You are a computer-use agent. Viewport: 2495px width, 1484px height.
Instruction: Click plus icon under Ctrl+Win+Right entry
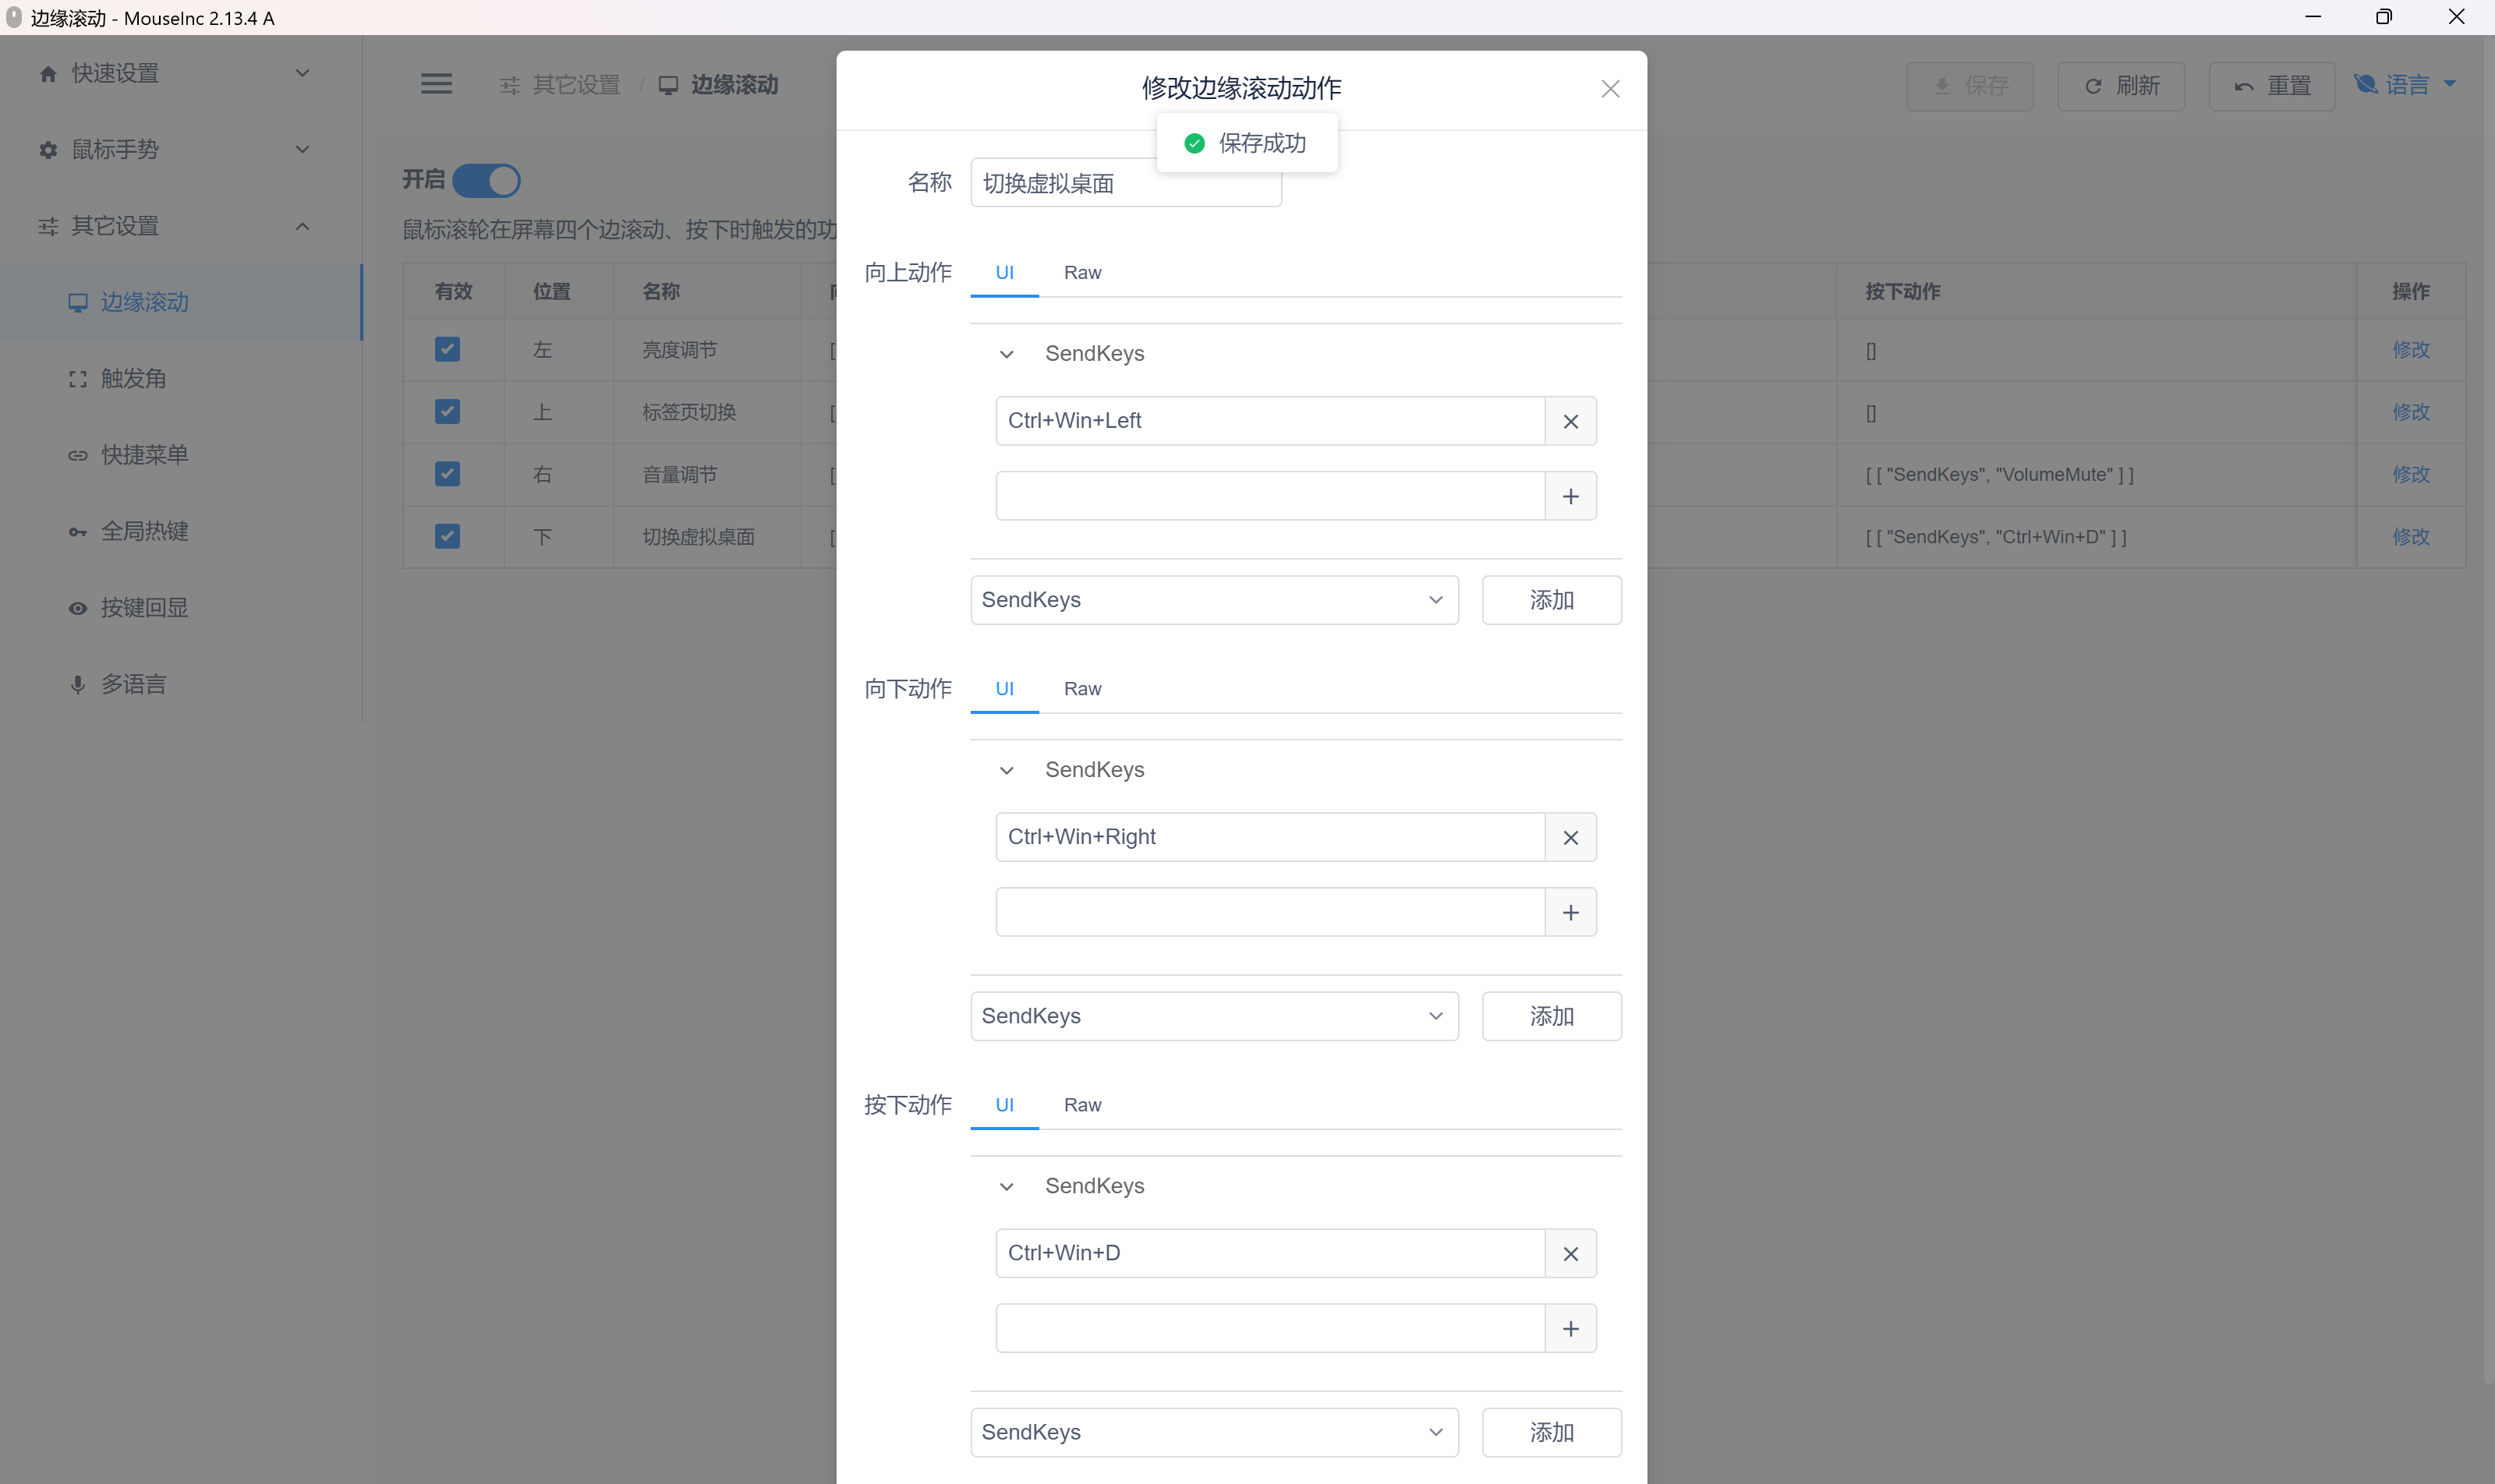point(1570,912)
